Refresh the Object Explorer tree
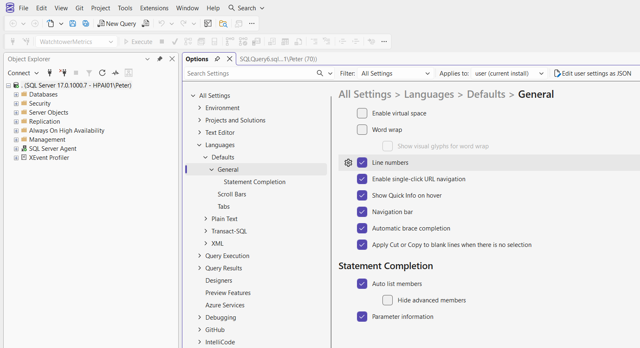 [102, 73]
